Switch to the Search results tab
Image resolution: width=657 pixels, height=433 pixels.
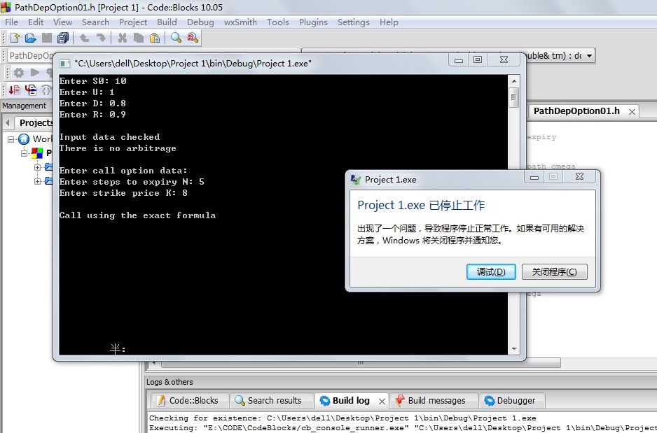(x=272, y=400)
